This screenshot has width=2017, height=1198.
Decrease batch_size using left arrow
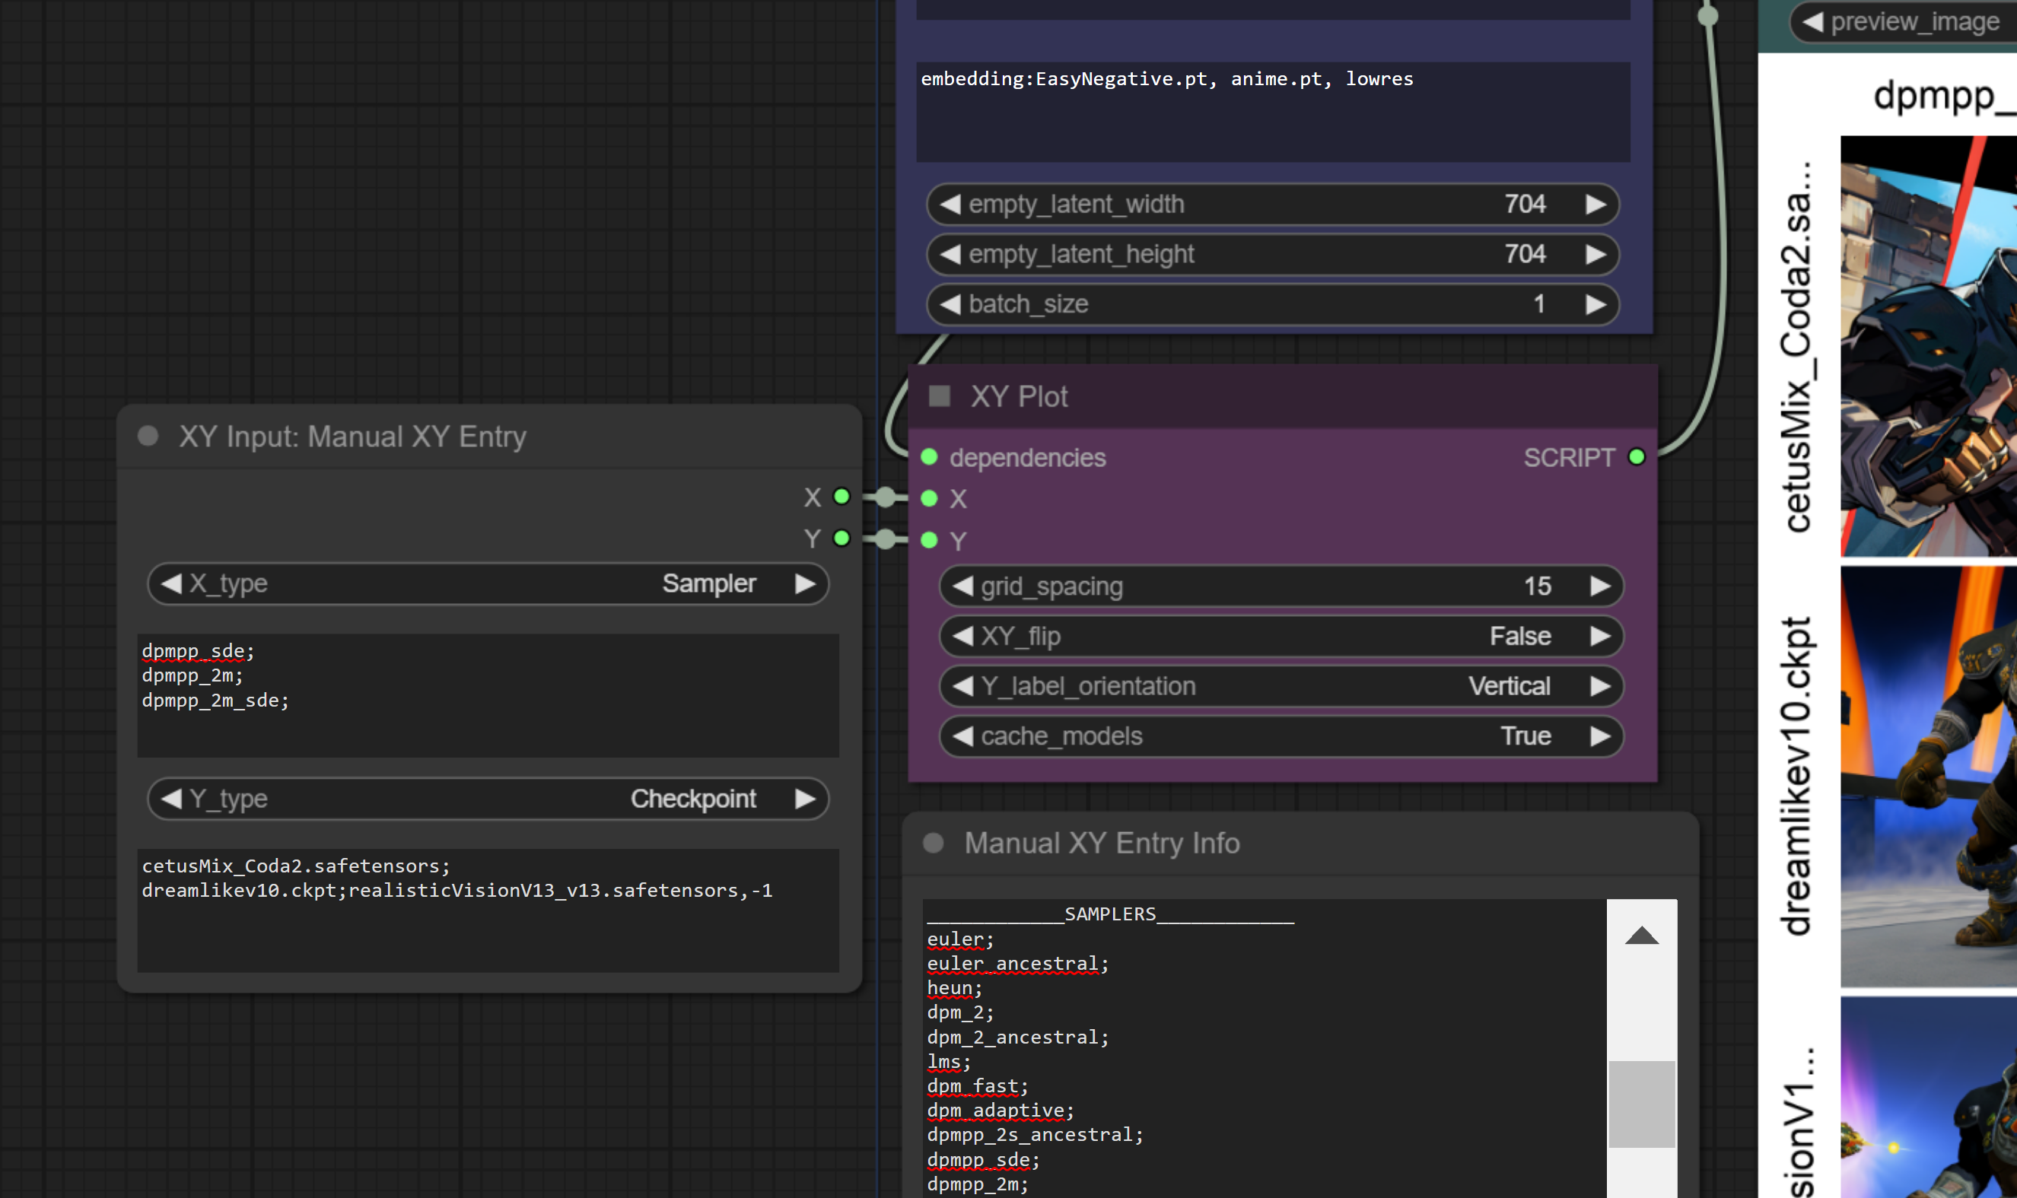tap(950, 304)
